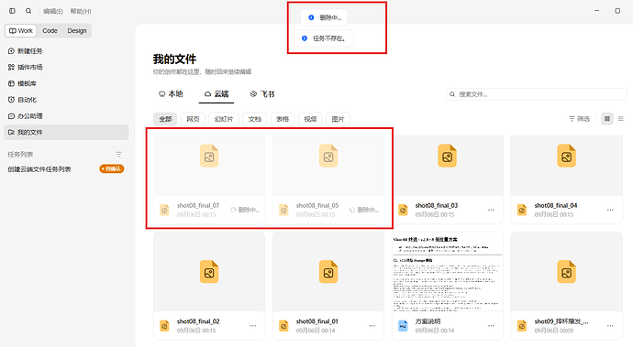Open 自动化 in the sidebar
The width and height of the screenshot is (633, 347).
(x=66, y=100)
